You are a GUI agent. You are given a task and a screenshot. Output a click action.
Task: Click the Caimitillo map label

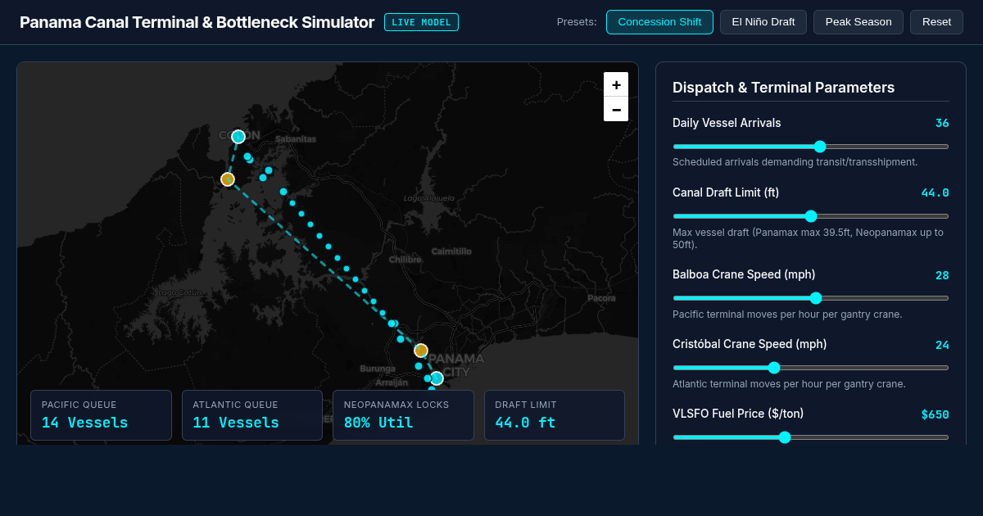(452, 251)
